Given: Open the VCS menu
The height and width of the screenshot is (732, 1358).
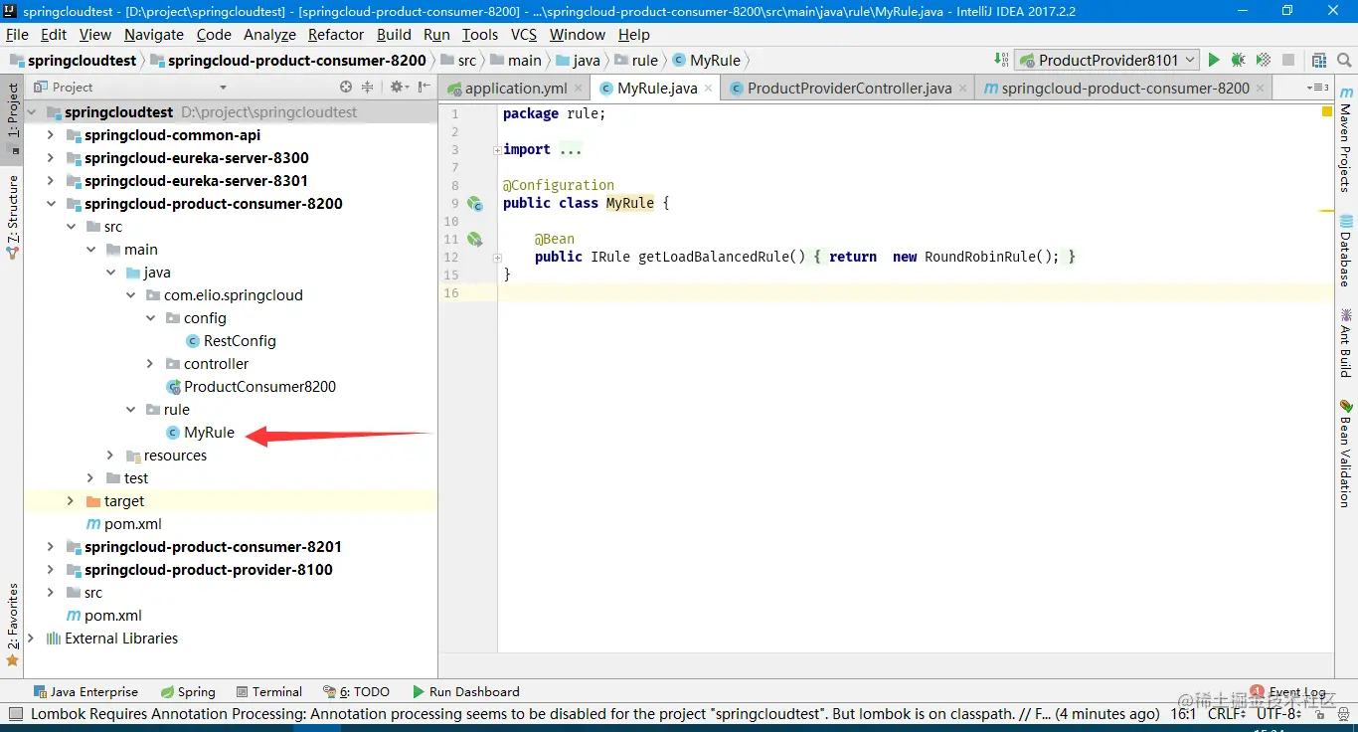Looking at the screenshot, I should tap(524, 34).
